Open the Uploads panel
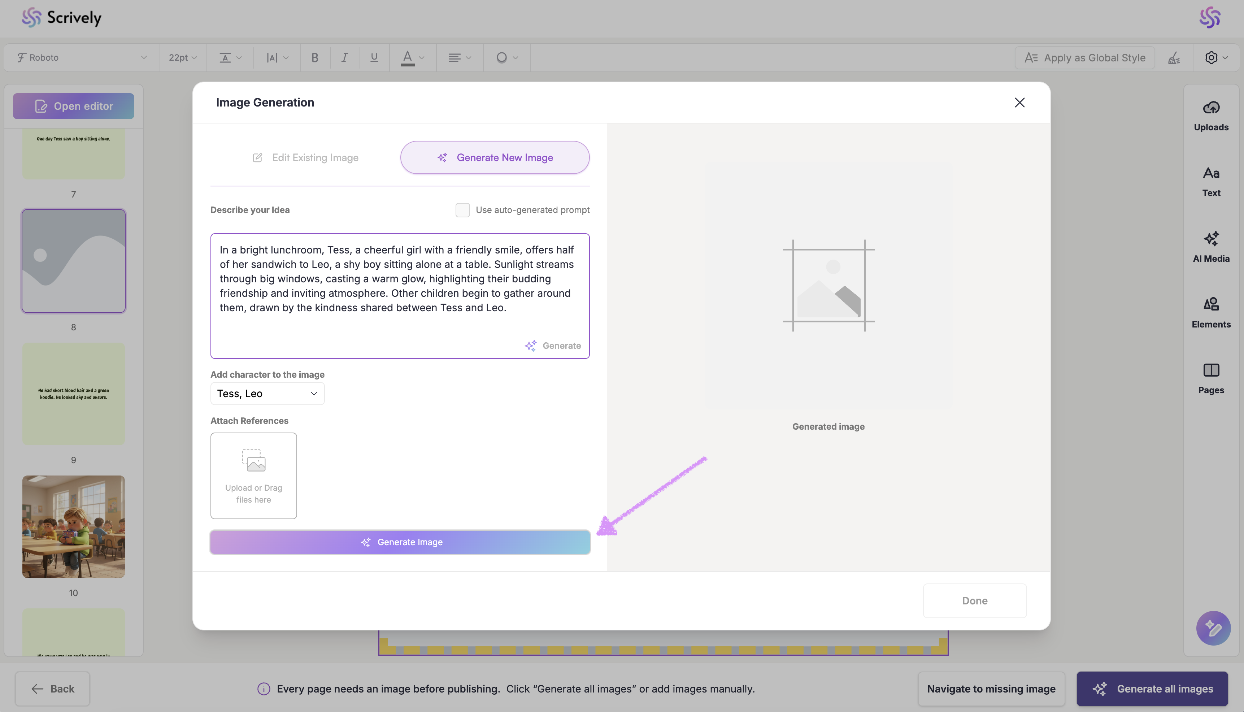This screenshot has width=1244, height=712. [x=1211, y=116]
